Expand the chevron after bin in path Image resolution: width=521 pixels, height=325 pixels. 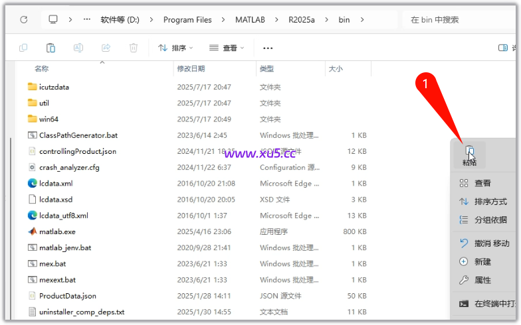point(362,20)
